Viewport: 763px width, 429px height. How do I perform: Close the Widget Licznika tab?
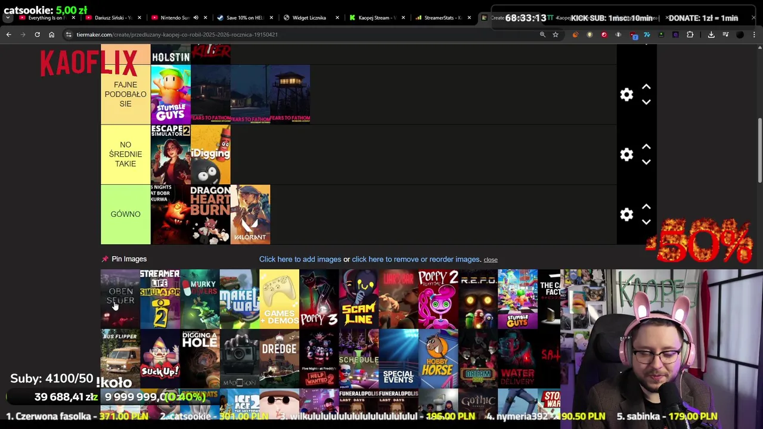[x=337, y=18]
